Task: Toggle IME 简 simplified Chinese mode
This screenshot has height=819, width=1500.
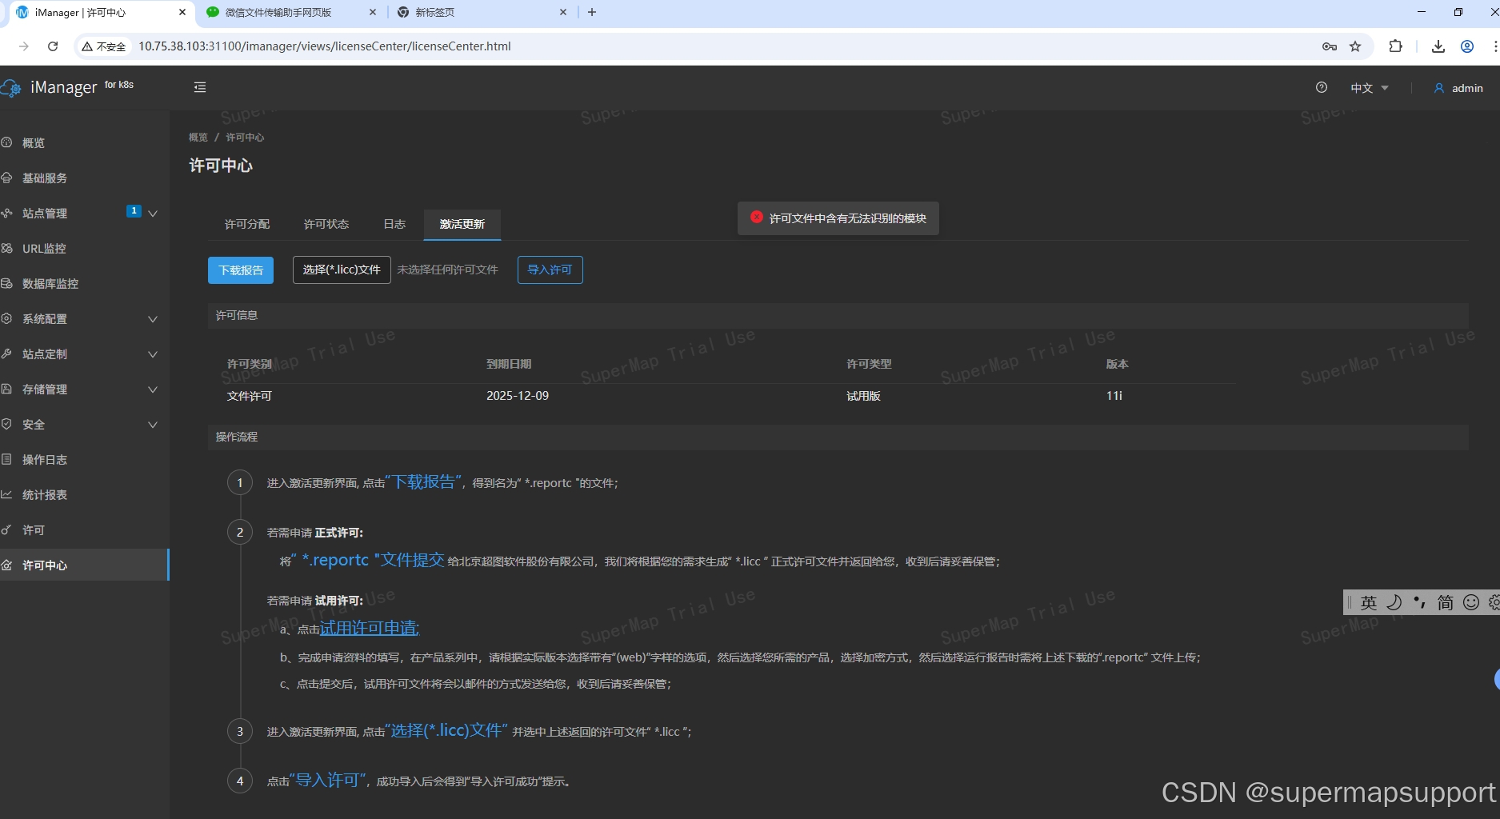Action: pos(1446,603)
